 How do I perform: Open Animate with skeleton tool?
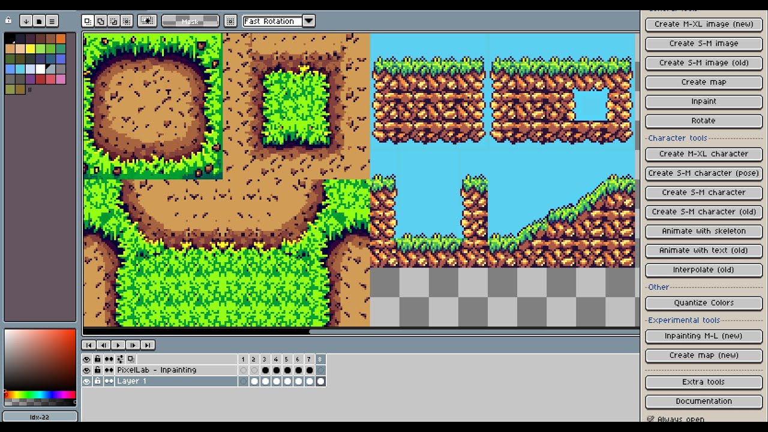point(704,231)
